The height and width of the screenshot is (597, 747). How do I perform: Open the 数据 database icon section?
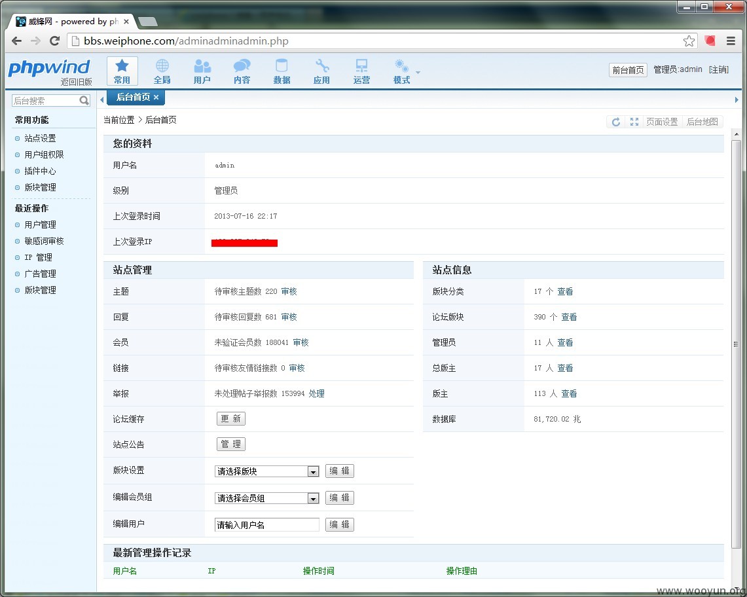tap(282, 71)
